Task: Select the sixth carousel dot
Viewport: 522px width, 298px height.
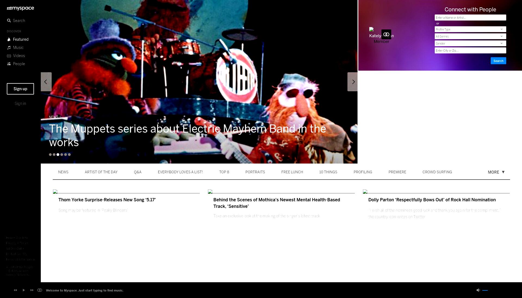Action: (x=69, y=155)
